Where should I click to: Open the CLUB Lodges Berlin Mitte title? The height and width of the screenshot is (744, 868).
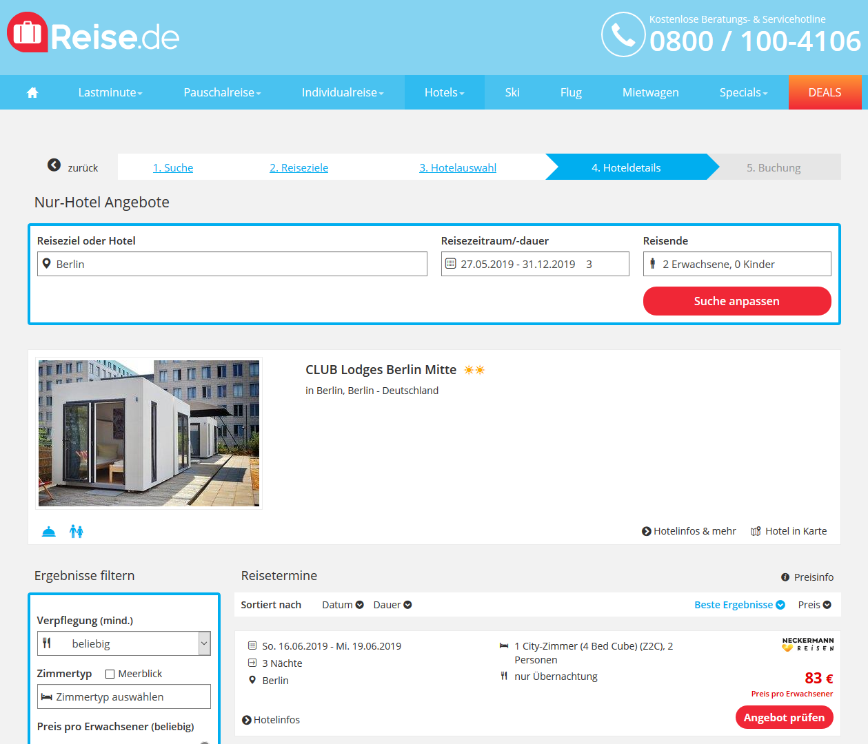point(381,370)
